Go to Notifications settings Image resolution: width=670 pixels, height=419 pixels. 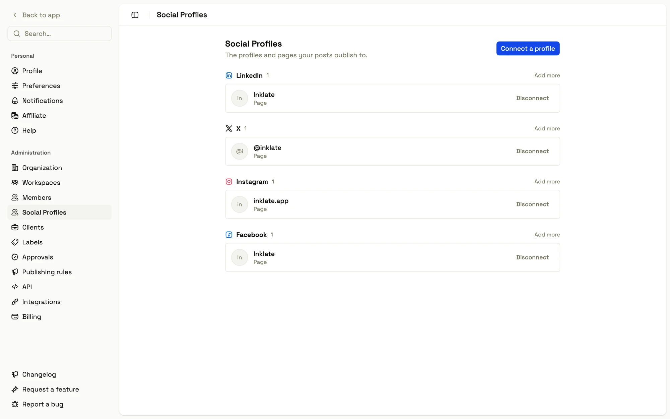coord(59,101)
